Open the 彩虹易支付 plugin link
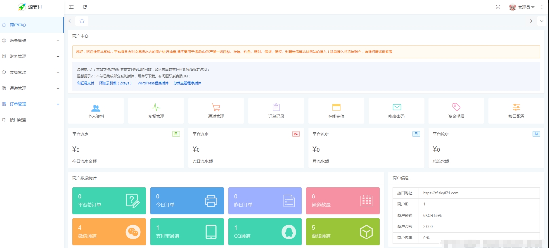 (x=85, y=83)
